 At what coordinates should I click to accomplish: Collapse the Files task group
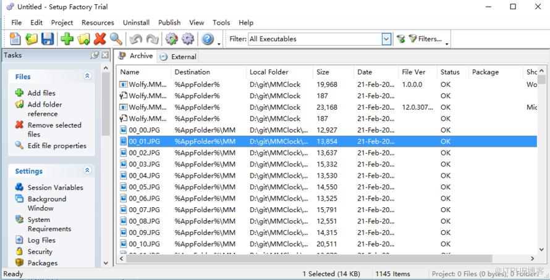pyautogui.click(x=87, y=76)
